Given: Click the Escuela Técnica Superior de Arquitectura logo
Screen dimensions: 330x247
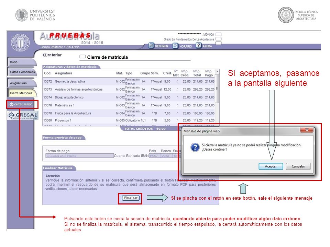Looking at the screenshot, I should pyautogui.click(x=298, y=15).
